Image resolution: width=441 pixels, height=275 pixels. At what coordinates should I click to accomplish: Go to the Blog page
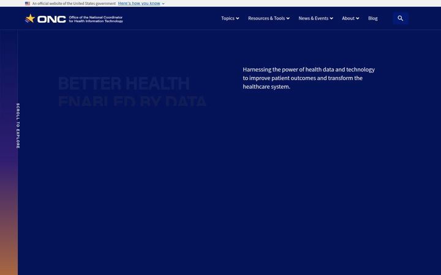(x=372, y=18)
